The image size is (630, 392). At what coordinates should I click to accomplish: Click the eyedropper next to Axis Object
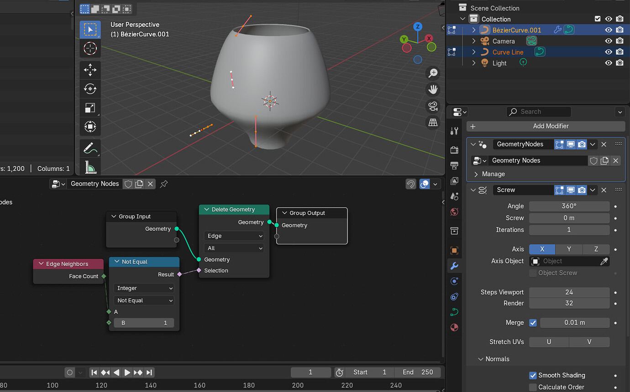(604, 261)
